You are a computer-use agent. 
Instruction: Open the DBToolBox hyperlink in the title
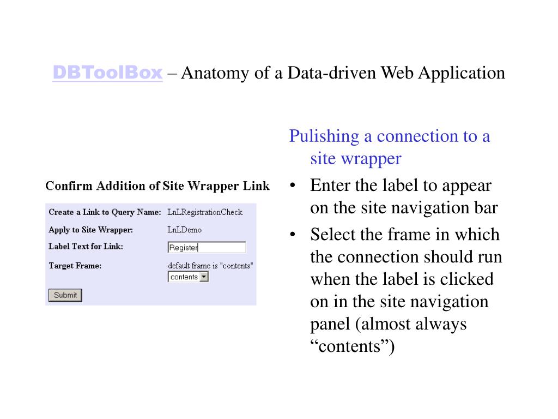click(107, 73)
